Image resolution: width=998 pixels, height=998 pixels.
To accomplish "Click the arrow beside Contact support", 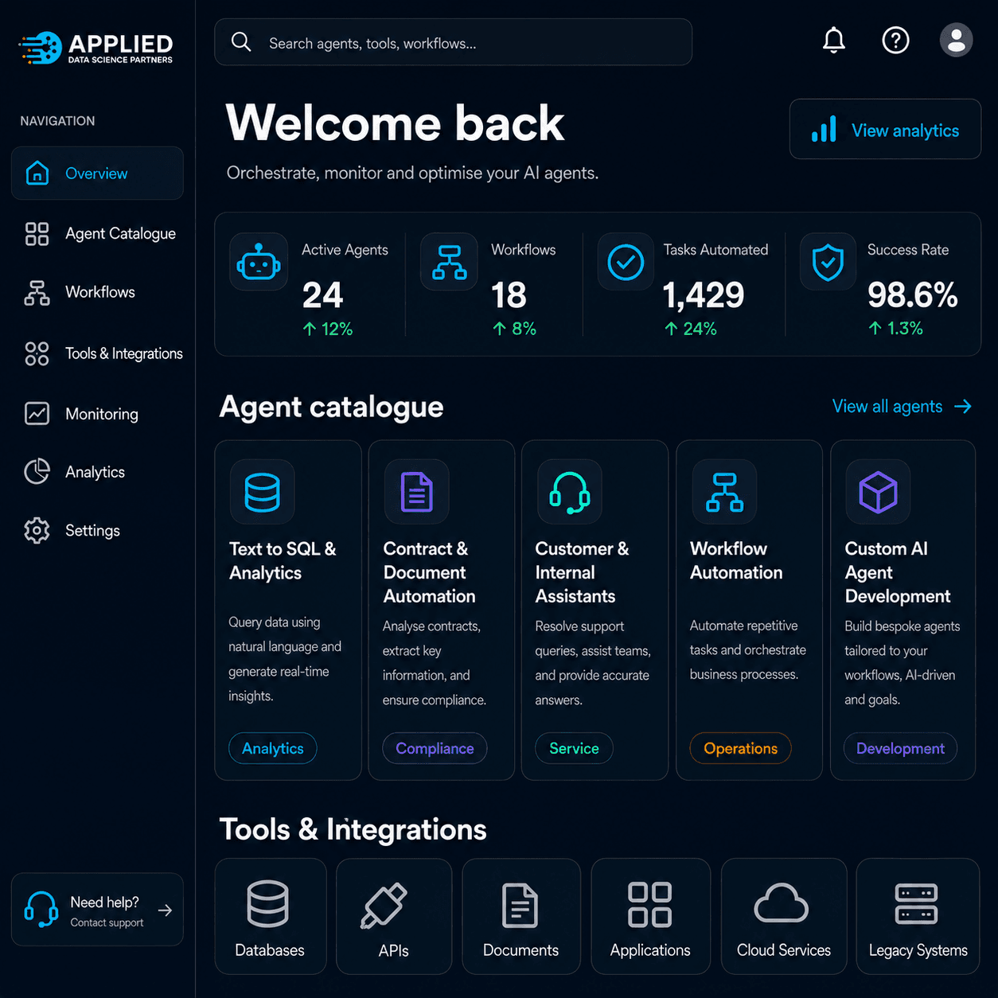I will coord(165,910).
